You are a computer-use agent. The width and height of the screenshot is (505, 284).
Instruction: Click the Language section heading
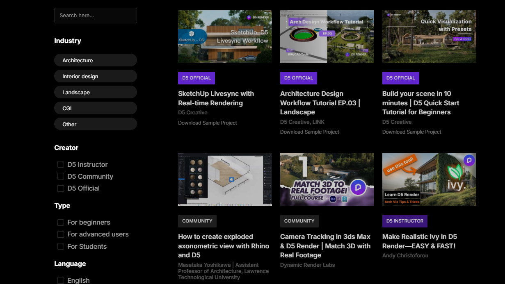pos(70,264)
